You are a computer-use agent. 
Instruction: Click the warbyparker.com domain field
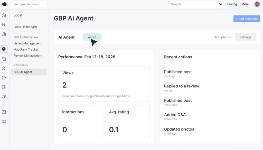click(29, 4)
